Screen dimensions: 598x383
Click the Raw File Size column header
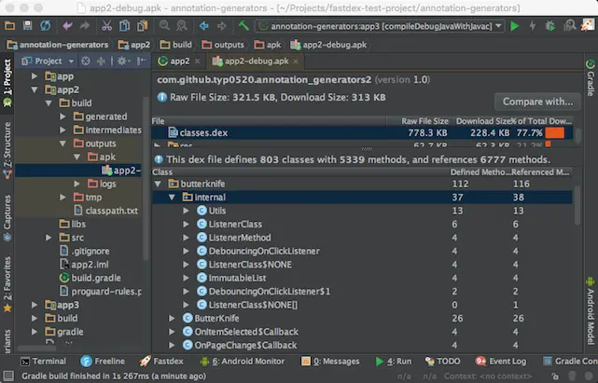pyautogui.click(x=418, y=121)
